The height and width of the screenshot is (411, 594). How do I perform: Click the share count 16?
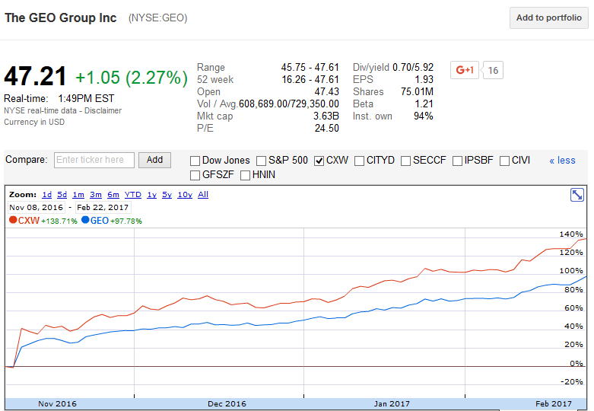pos(493,70)
